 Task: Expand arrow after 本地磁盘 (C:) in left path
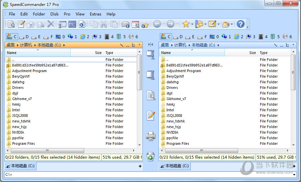[64, 45]
